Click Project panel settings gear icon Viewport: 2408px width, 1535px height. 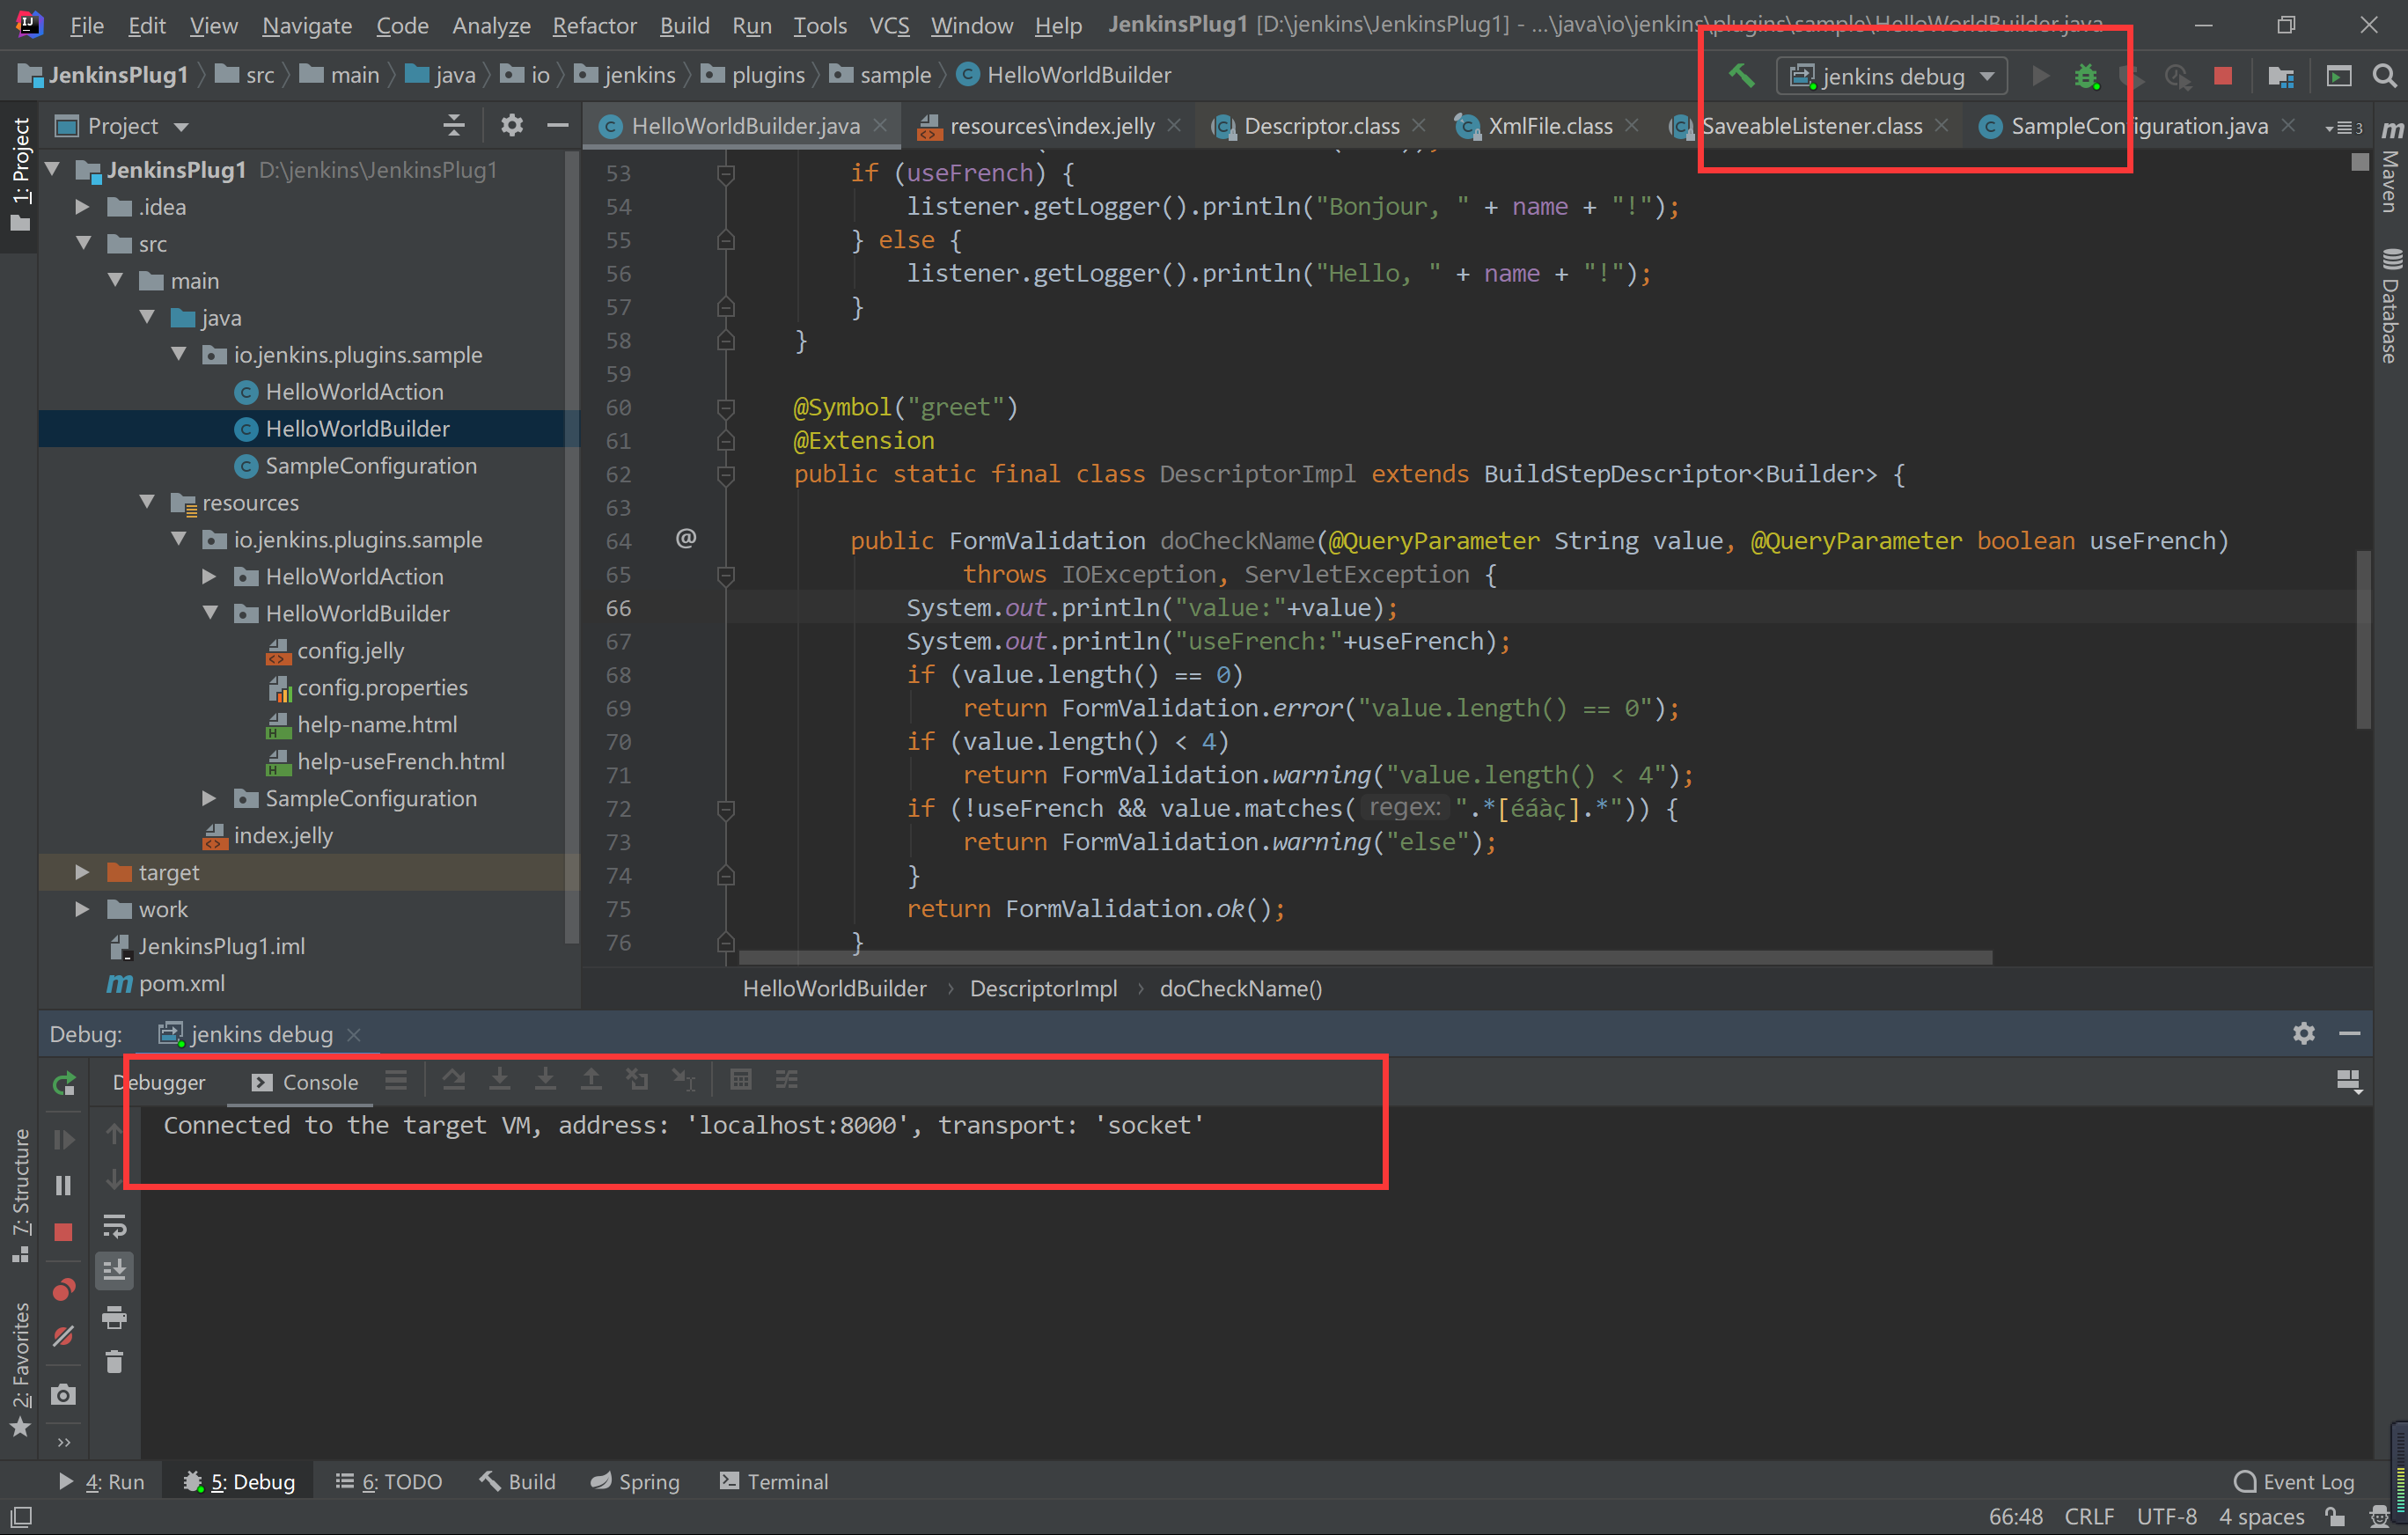point(512,126)
